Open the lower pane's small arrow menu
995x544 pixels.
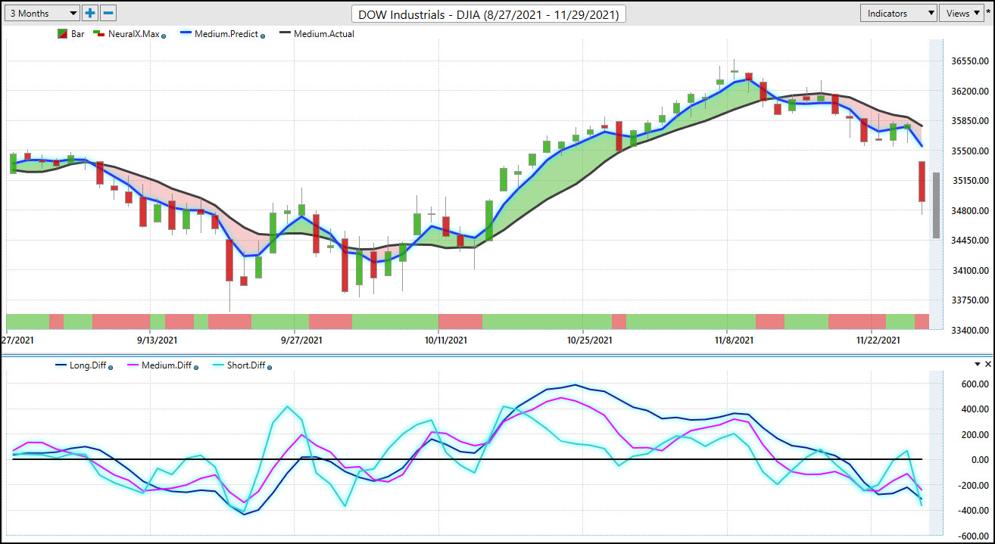tap(977, 364)
